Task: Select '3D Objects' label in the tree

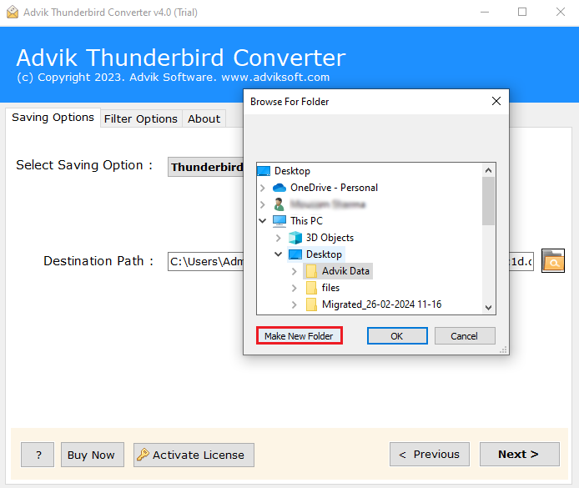Action: click(330, 238)
